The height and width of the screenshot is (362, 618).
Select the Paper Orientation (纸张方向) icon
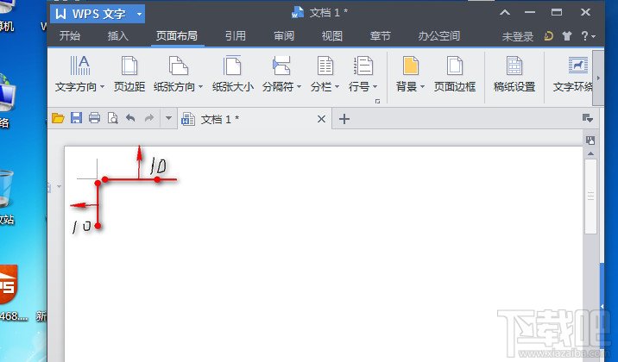[178, 66]
